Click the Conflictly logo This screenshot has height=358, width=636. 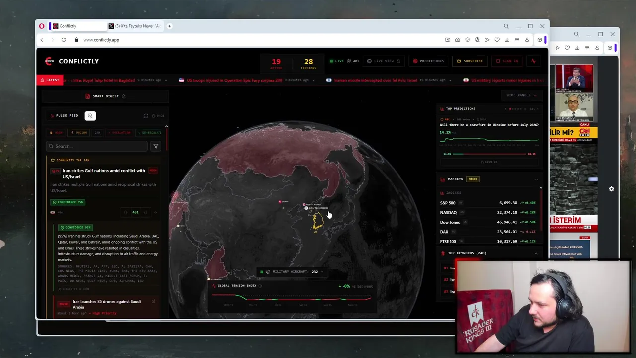(72, 61)
